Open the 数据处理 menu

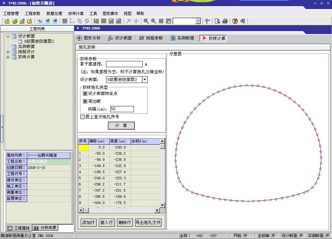pyautogui.click(x=54, y=14)
